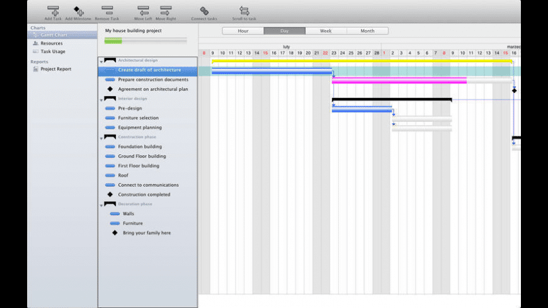This screenshot has width=548, height=308.
Task: Collapse the Decoration phase group
Action: click(x=101, y=205)
